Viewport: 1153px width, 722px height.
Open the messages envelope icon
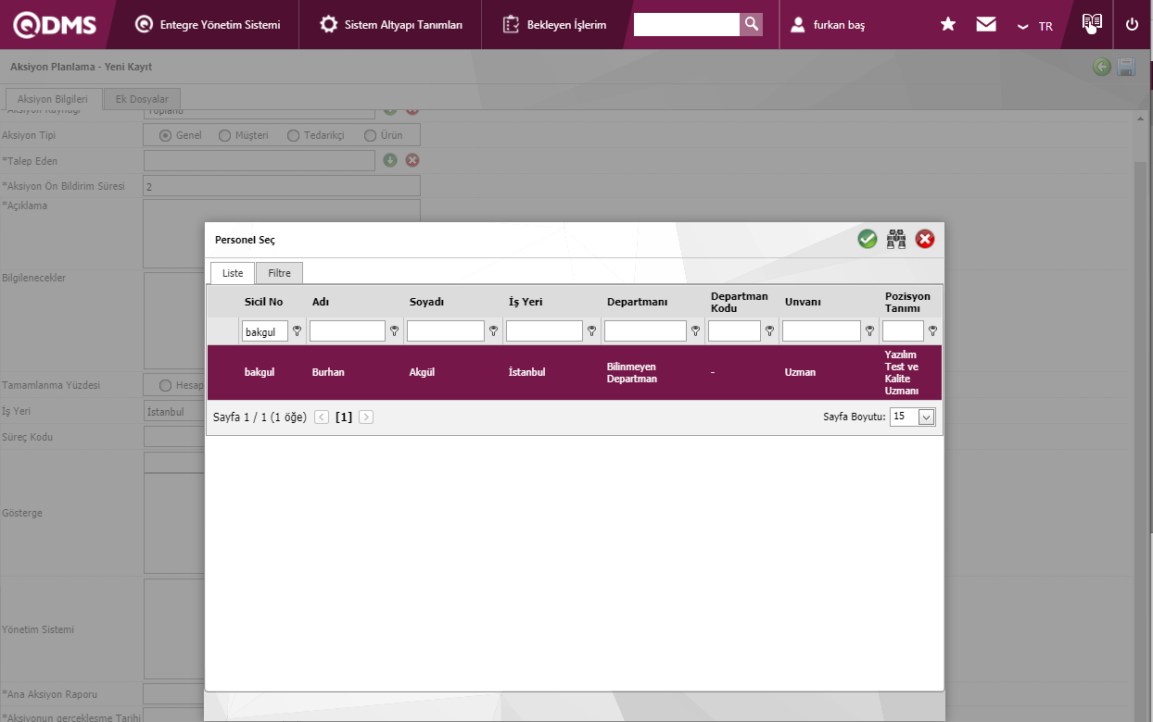click(986, 25)
